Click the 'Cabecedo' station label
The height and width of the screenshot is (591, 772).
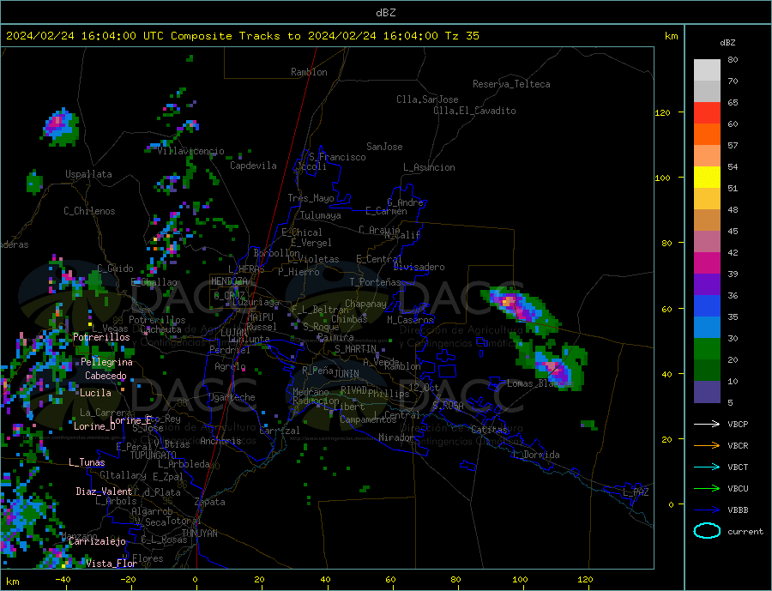[106, 376]
